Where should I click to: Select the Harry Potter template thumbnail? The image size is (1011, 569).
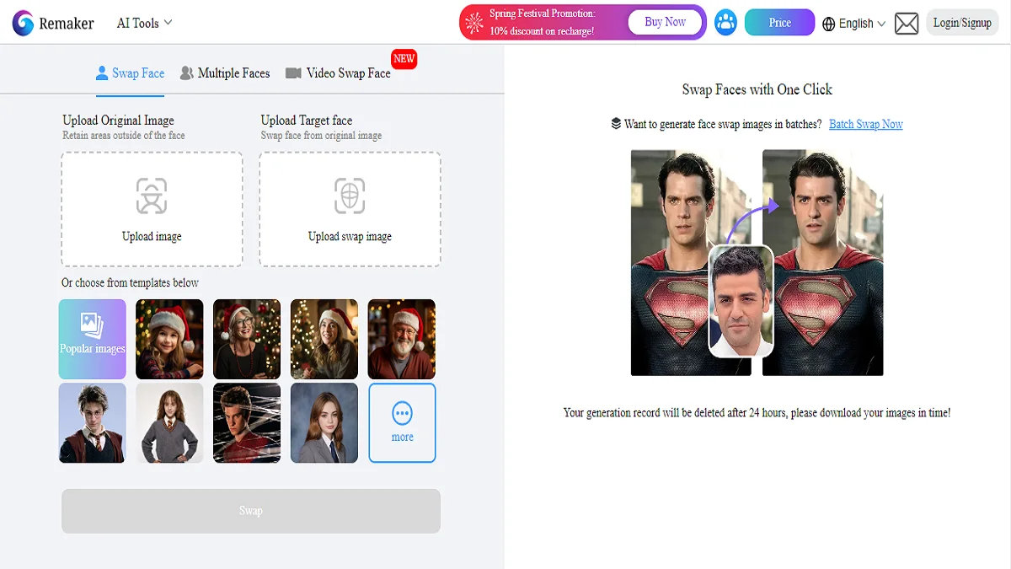[92, 422]
